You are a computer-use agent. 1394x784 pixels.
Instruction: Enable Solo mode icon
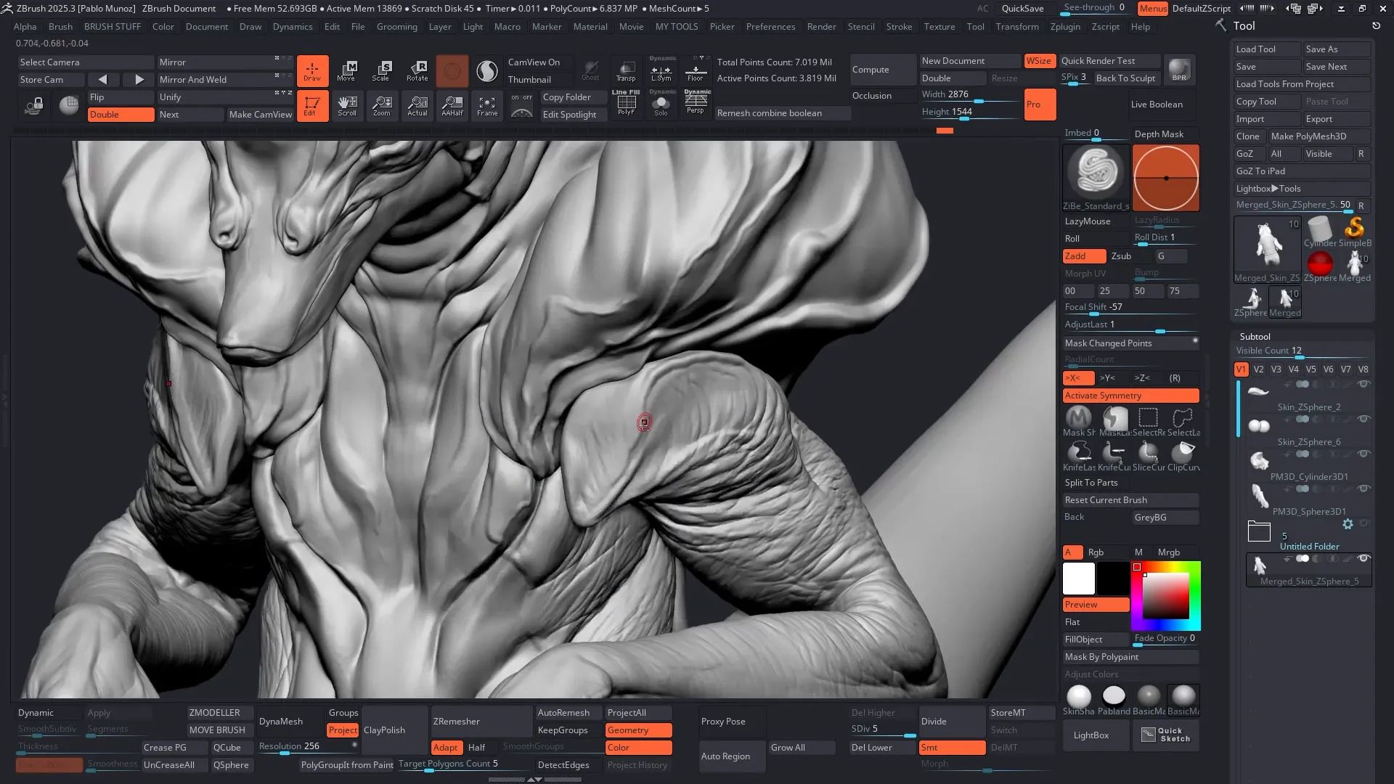tap(661, 105)
